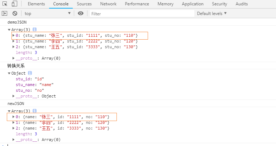Click the info badge next to the newJSON Array(3)
Screen dimensions: 276x146
coord(34,111)
